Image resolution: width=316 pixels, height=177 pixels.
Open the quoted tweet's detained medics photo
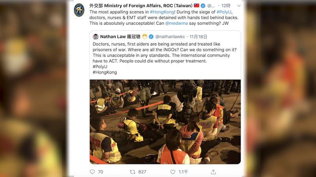point(165,122)
